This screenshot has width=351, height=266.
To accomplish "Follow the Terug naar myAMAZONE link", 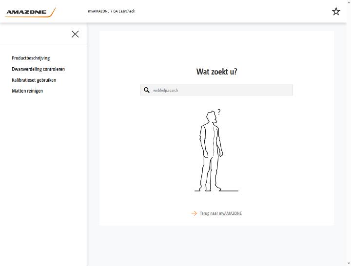I will 221,213.
